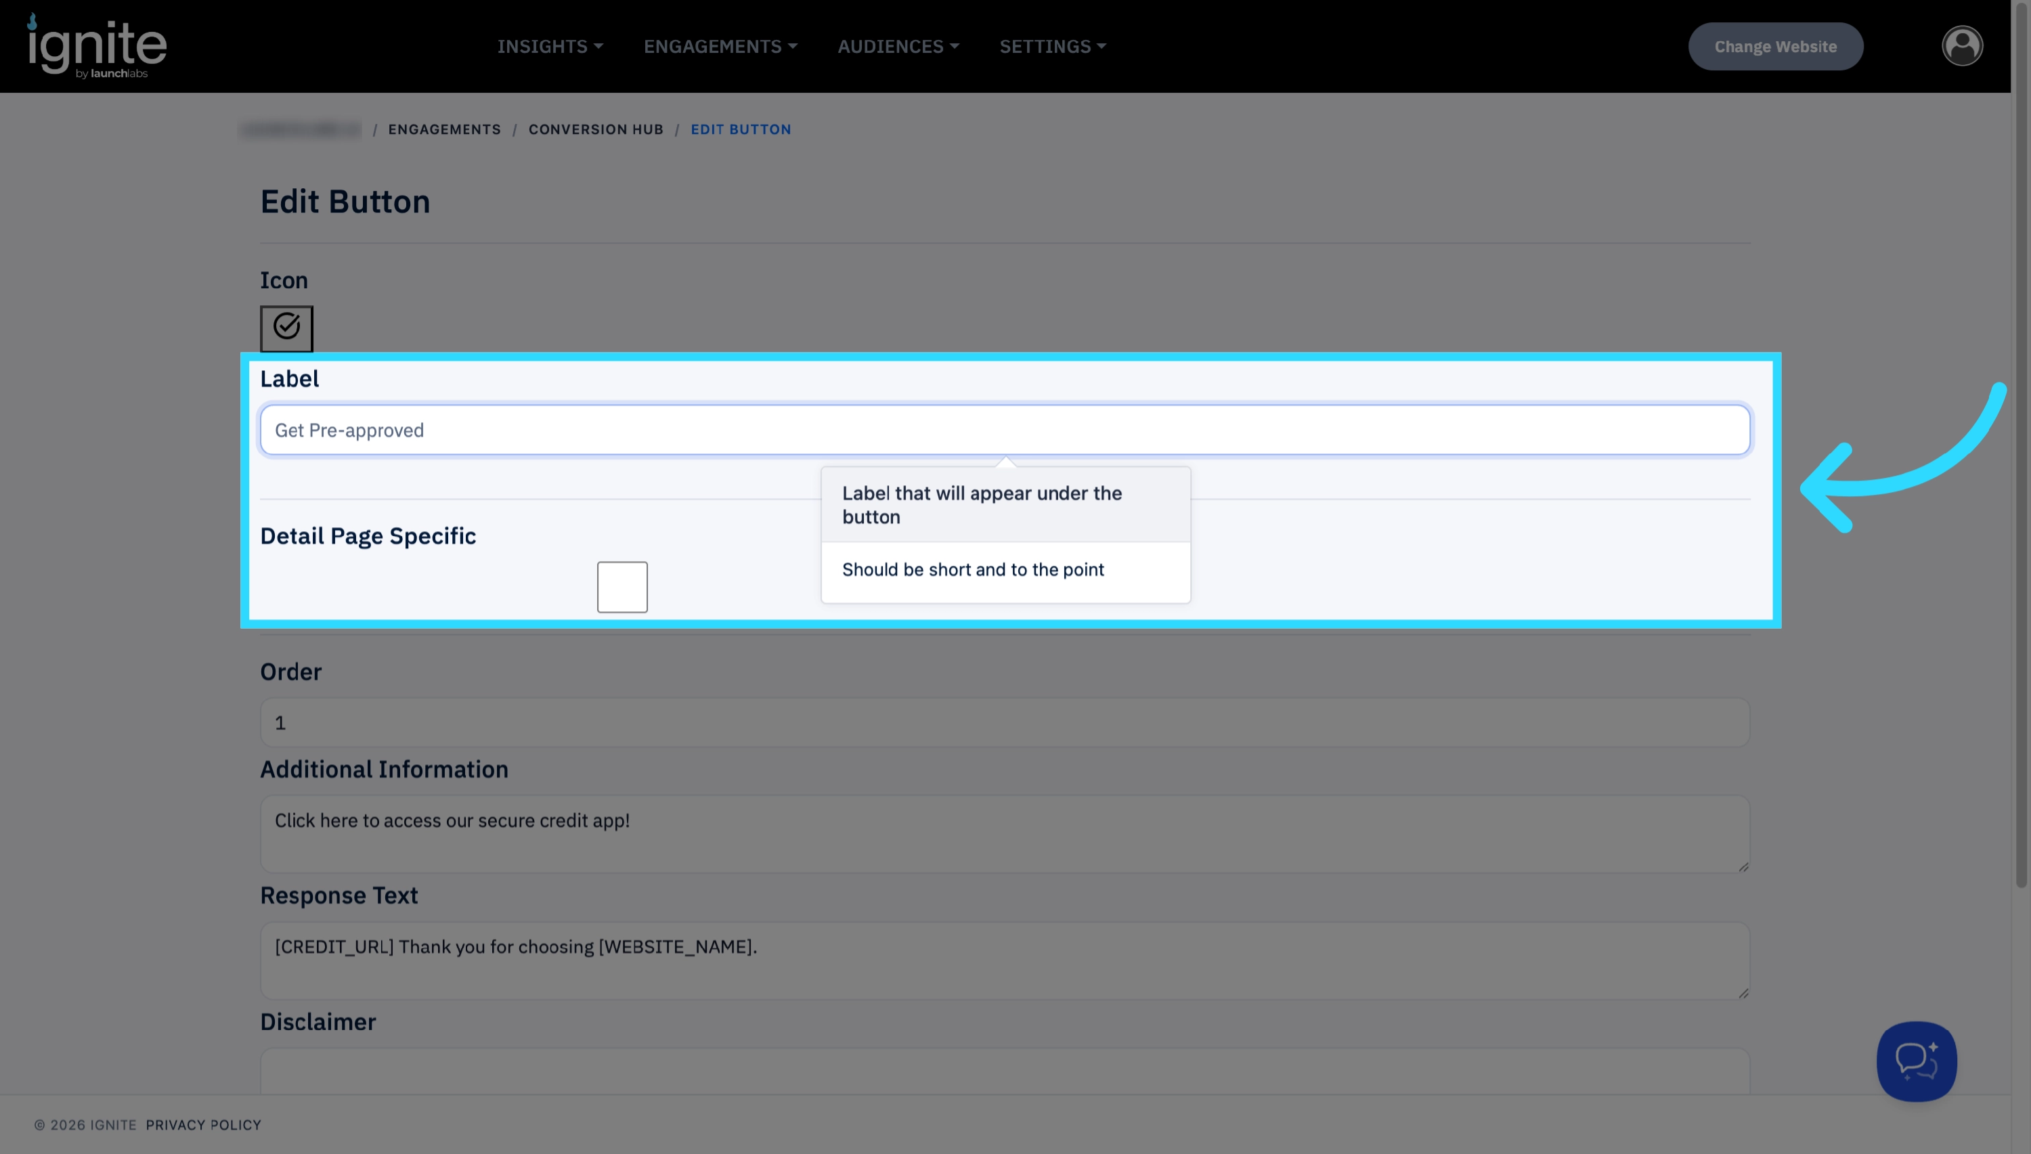Focus the Order input field
This screenshot has width=2031, height=1154.
click(x=1005, y=722)
